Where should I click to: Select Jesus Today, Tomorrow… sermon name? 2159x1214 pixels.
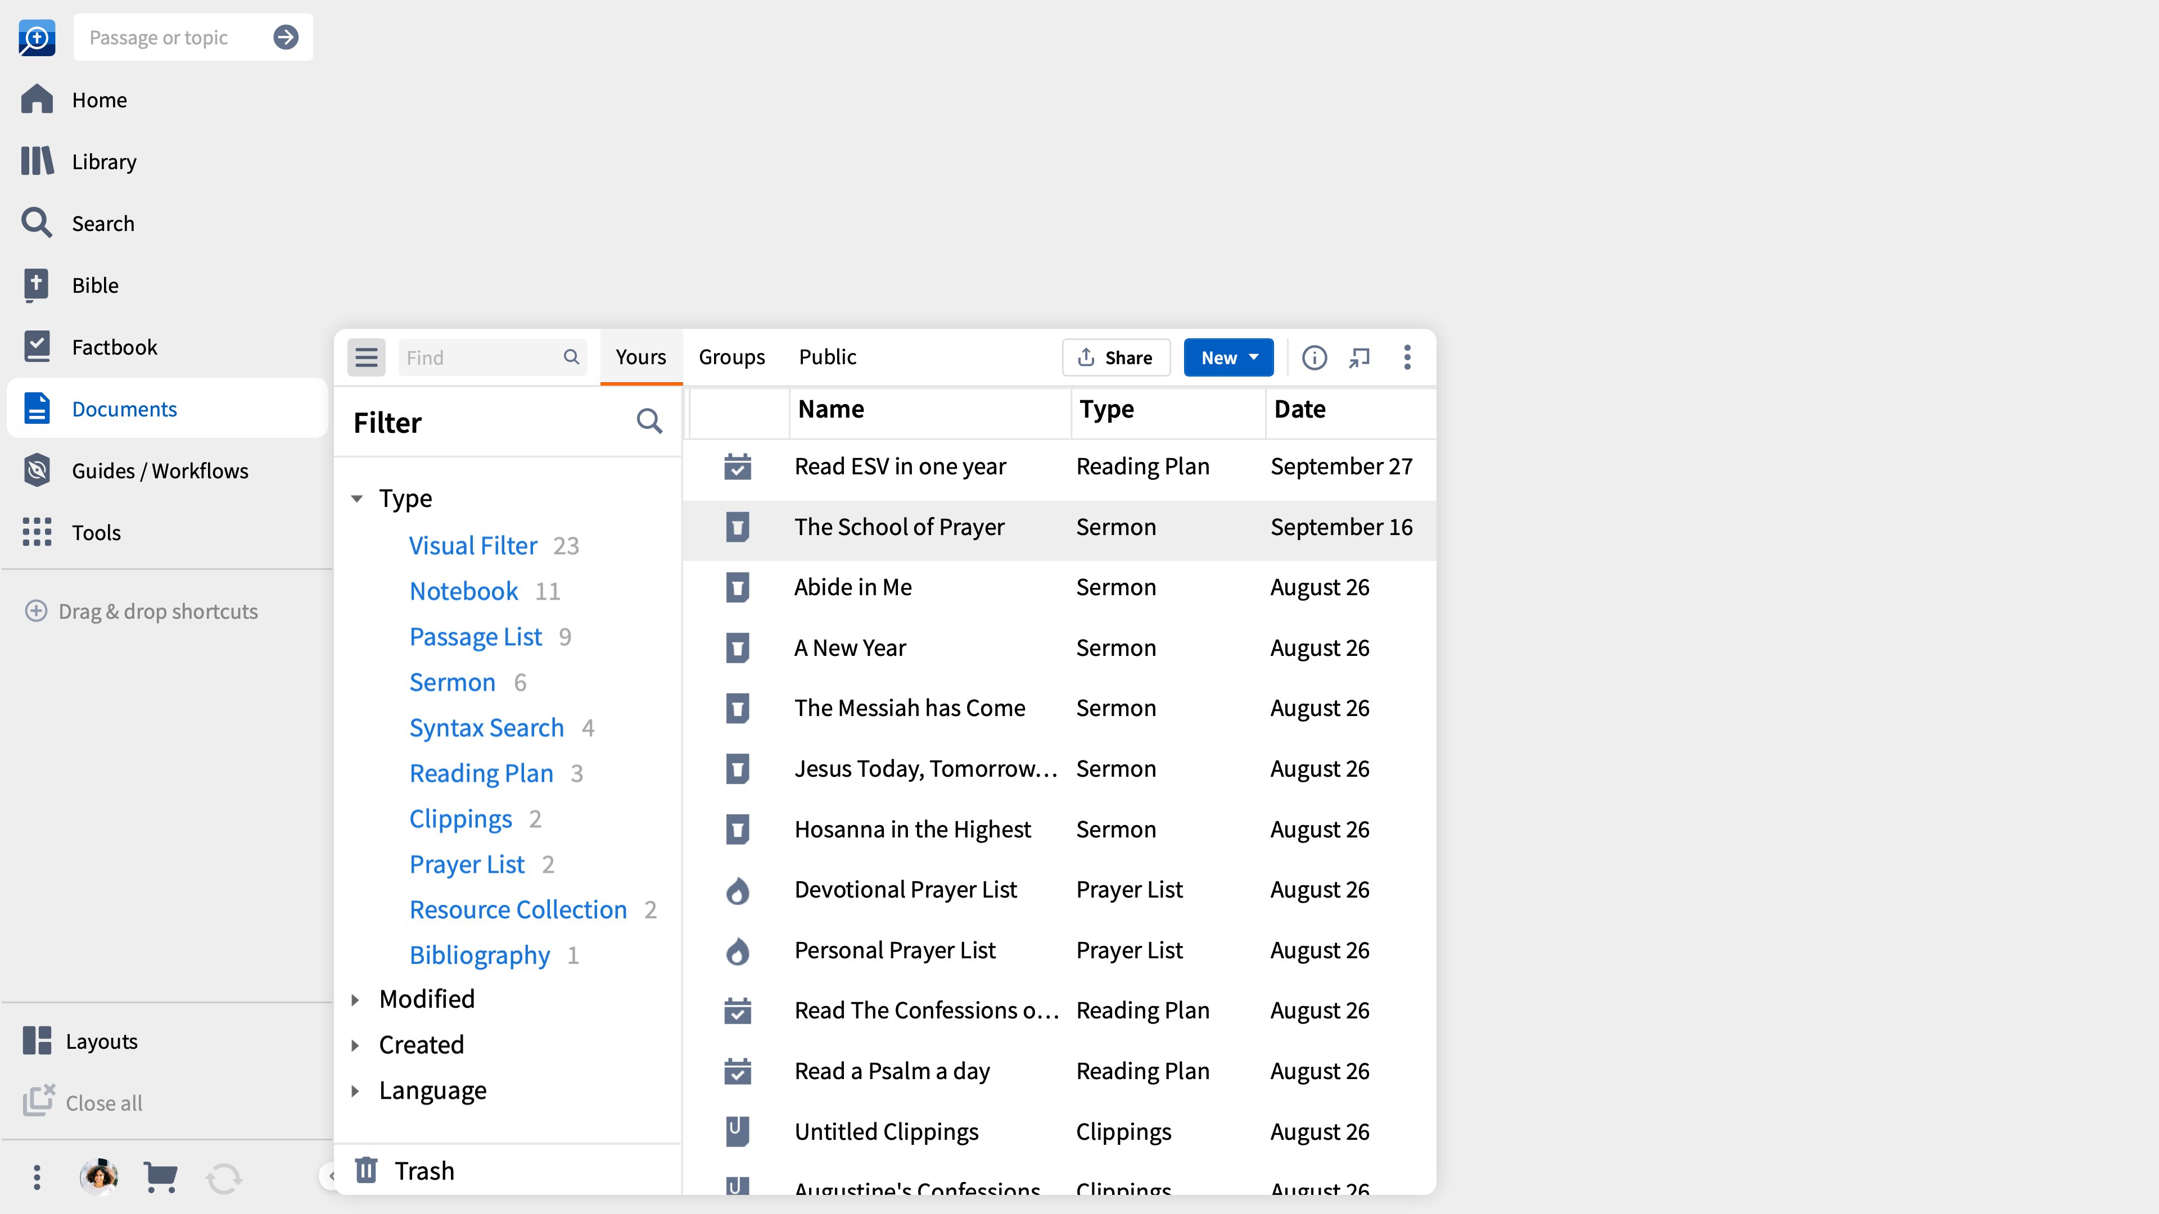[925, 768]
